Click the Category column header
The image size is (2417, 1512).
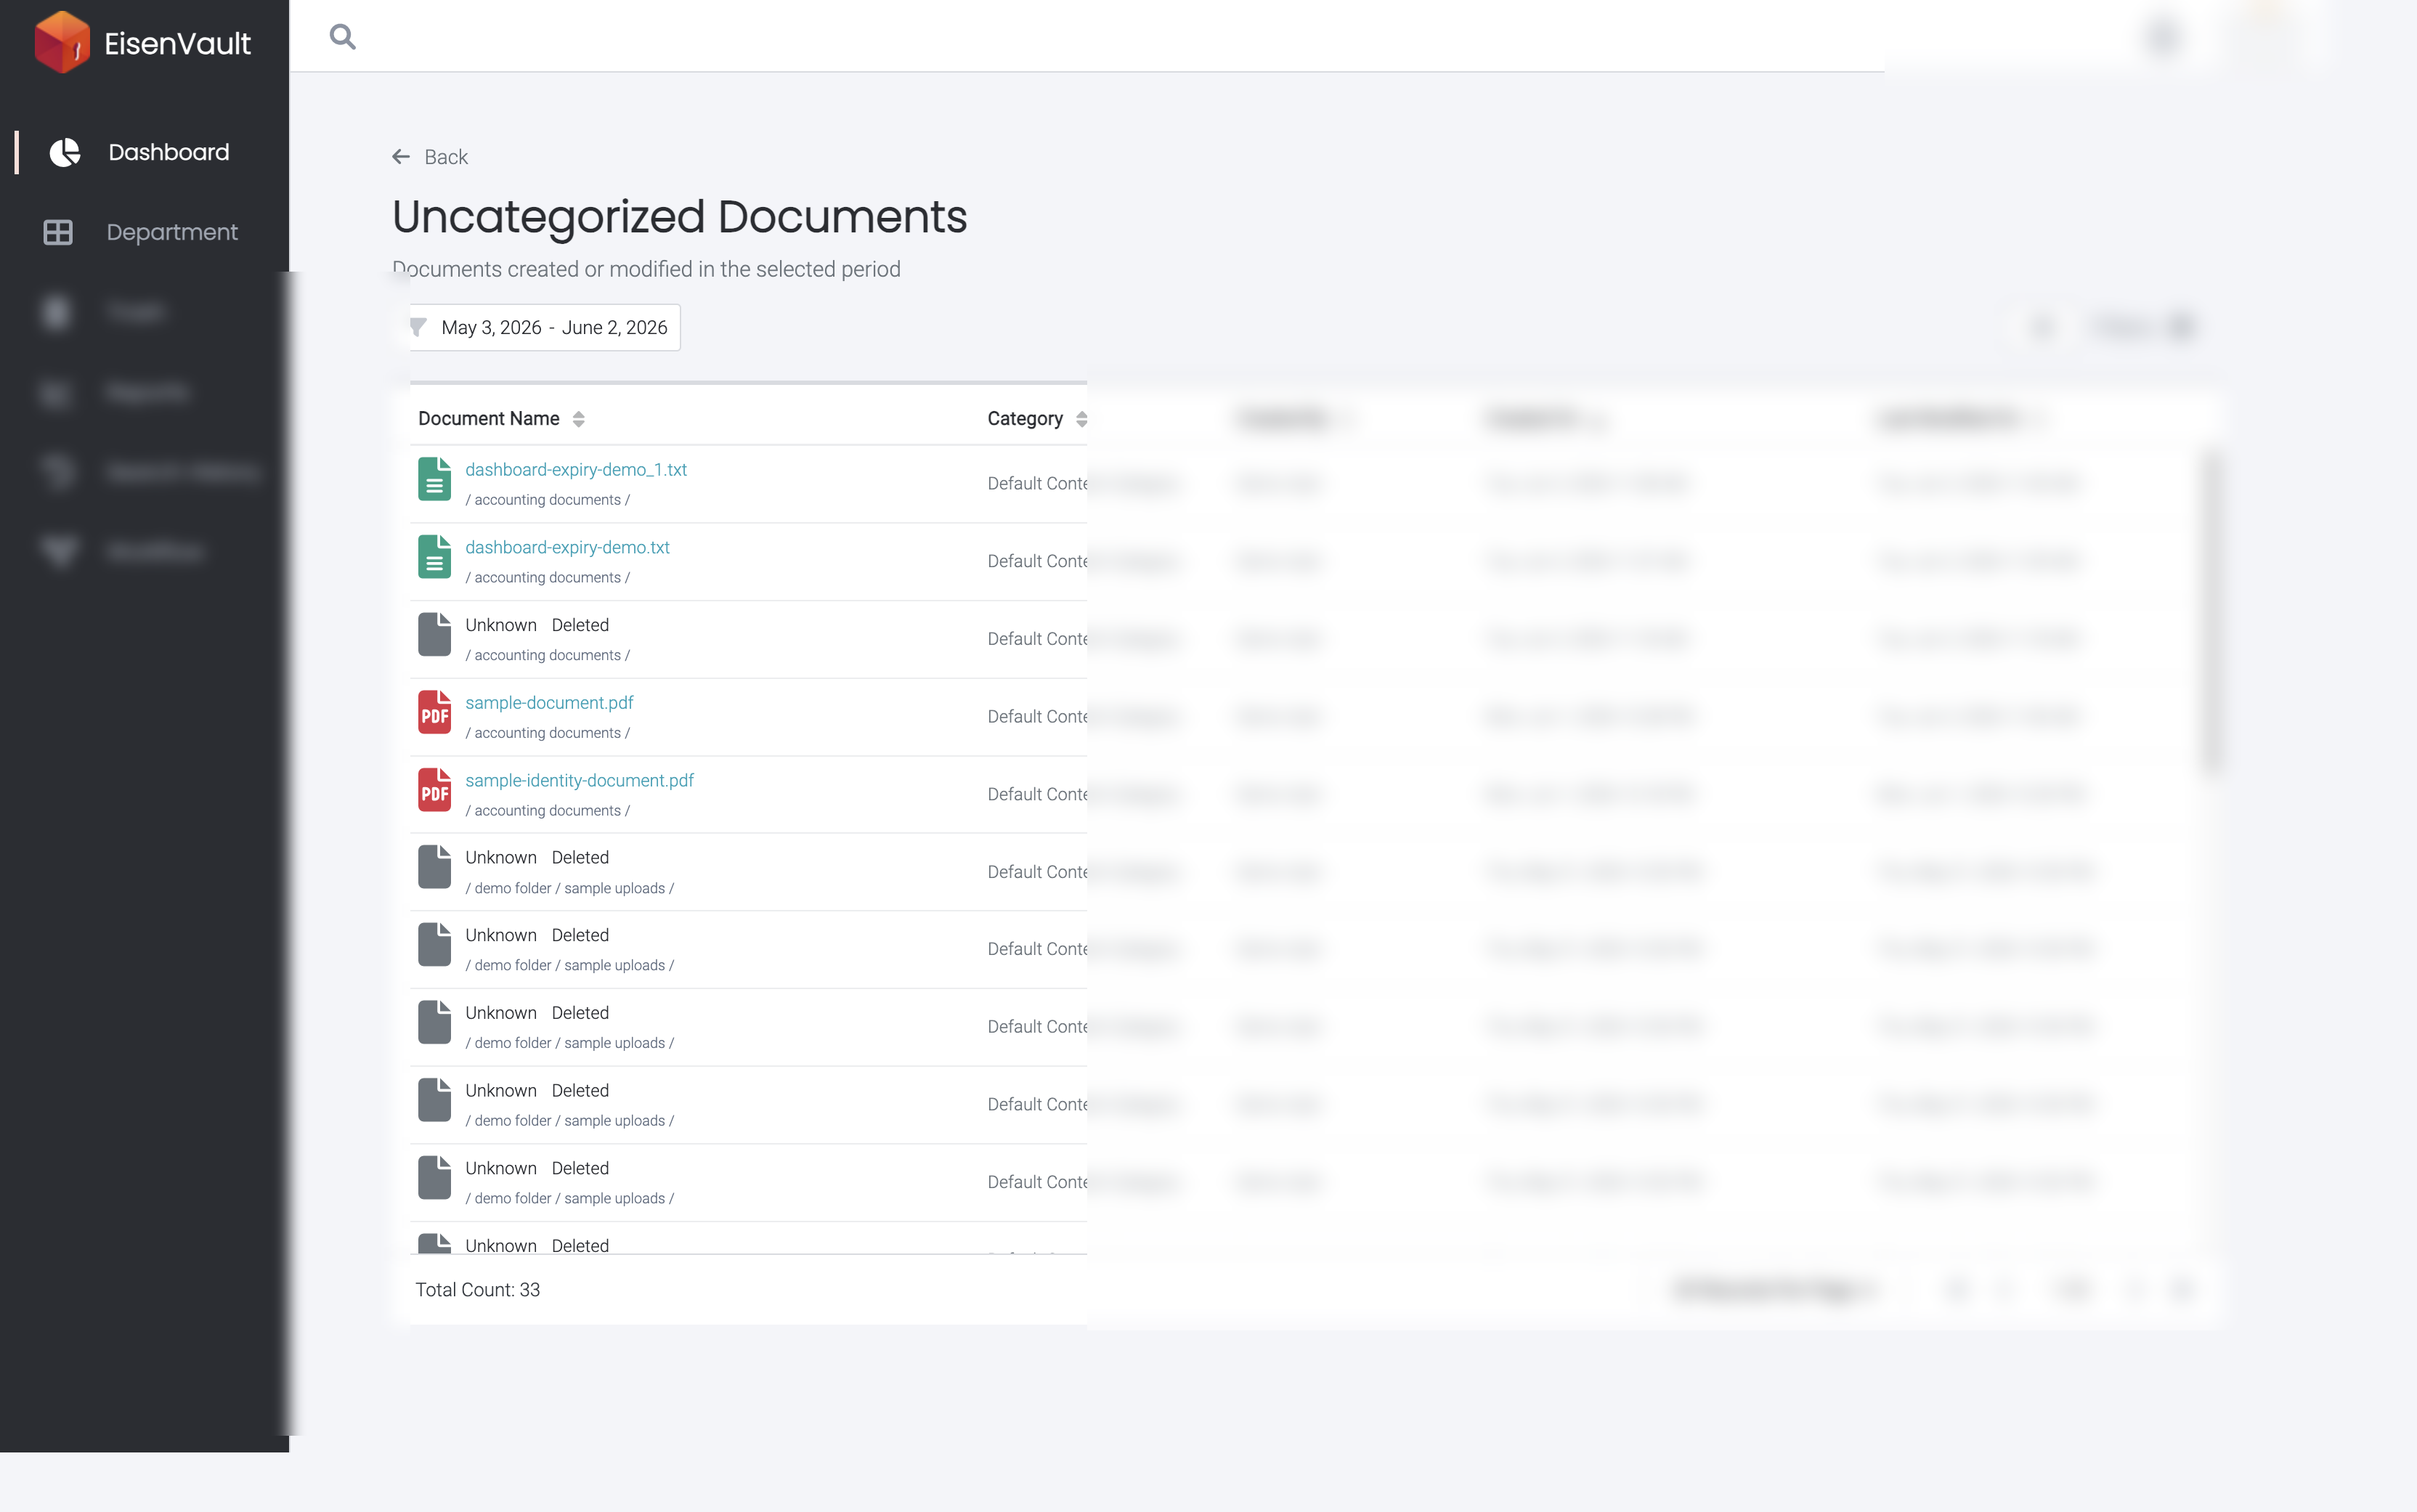[x=1024, y=419]
